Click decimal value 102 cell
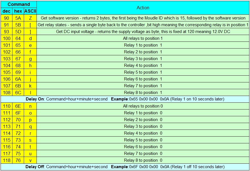Image resolution: width=250 pixels, height=171 pixels. tap(7, 52)
